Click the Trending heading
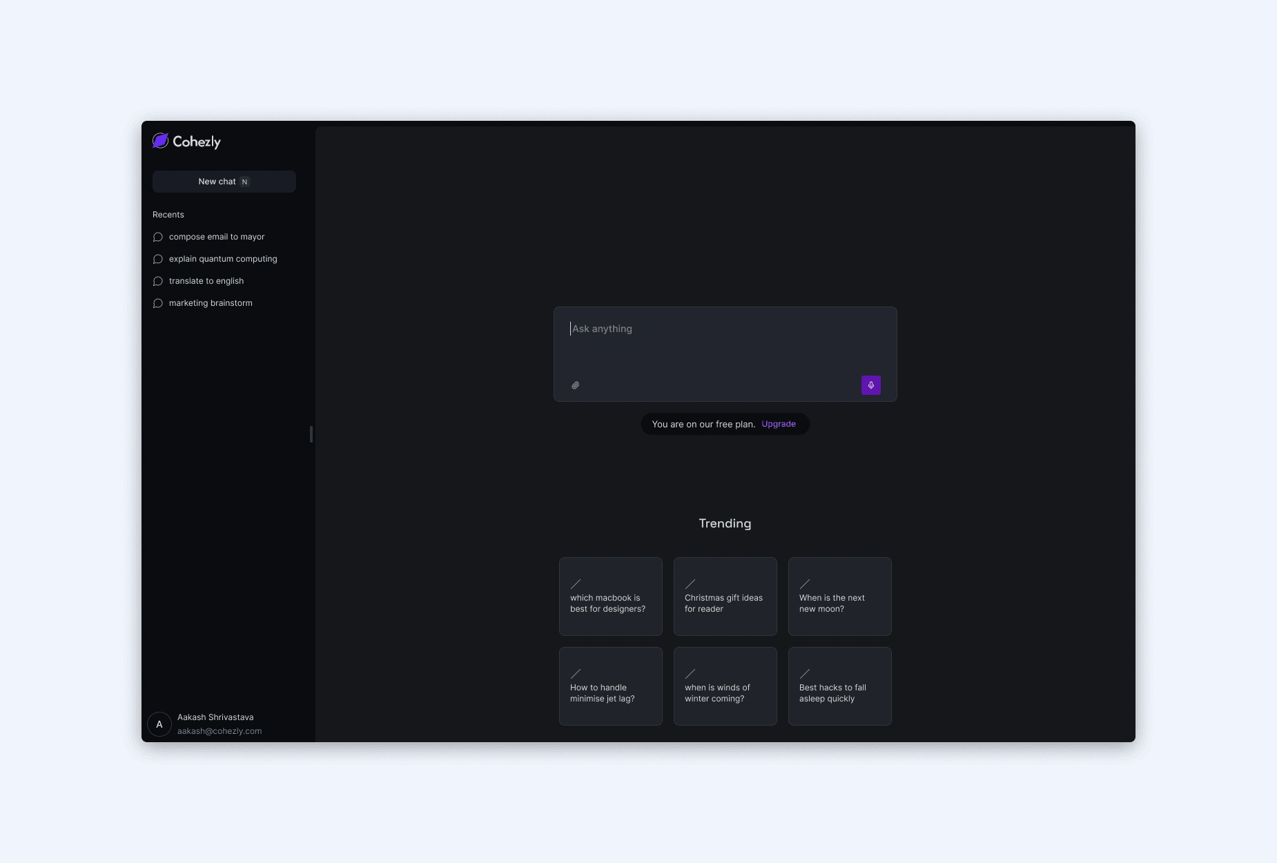 (725, 523)
